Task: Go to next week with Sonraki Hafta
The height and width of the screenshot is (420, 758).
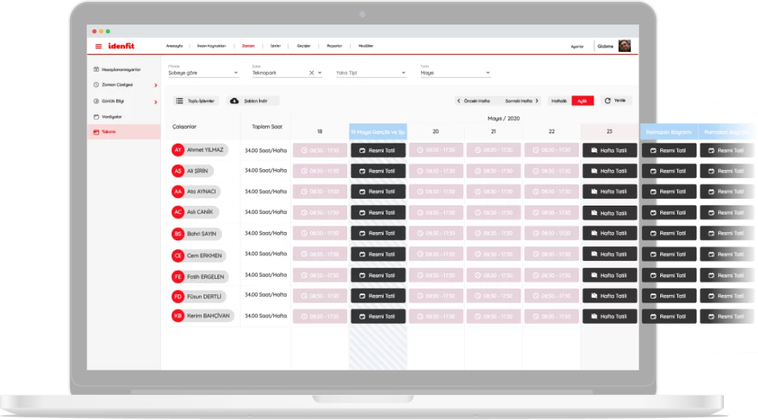Action: click(522, 101)
